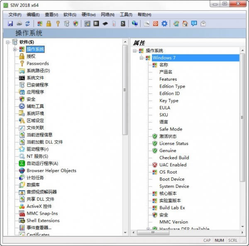Collapse the 操作系统 node in properties pane
This screenshot has height=246, width=249.
(134, 51)
